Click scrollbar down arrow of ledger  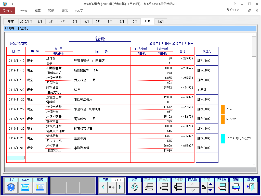click(254, 165)
